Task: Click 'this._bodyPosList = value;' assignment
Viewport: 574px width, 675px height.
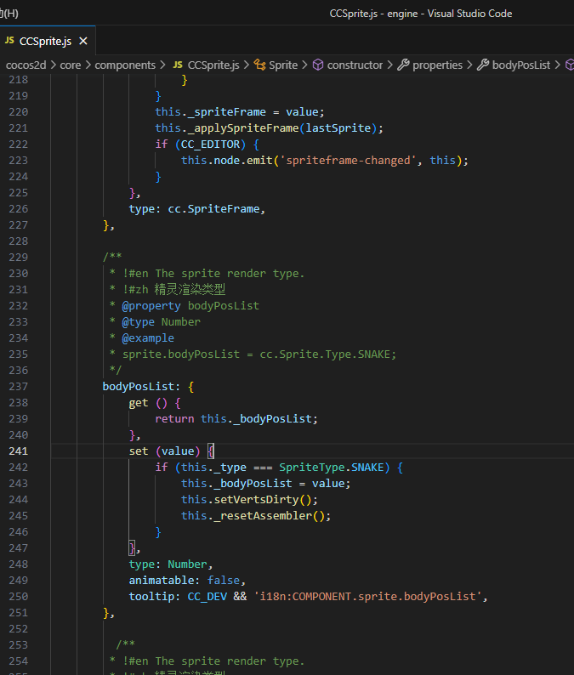Action: [265, 484]
